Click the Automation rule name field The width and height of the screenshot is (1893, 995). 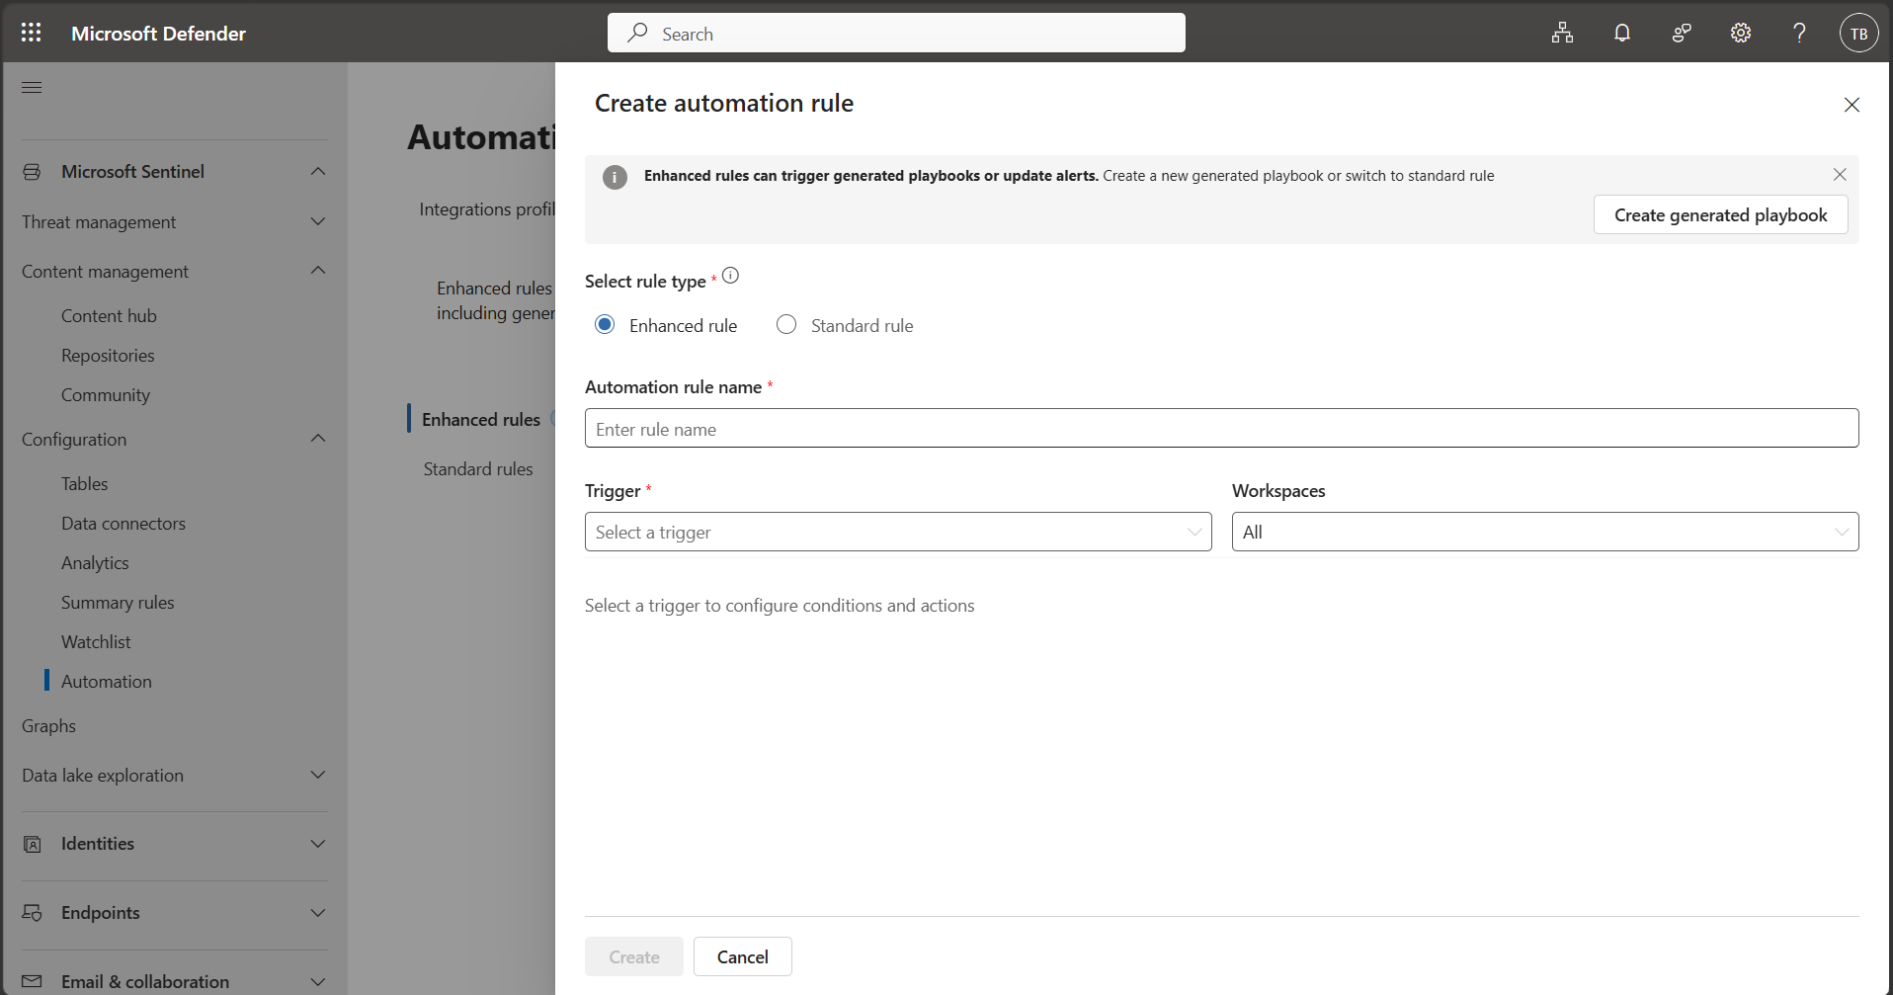[x=1221, y=428]
